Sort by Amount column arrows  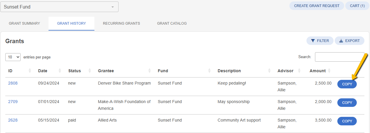329,71
